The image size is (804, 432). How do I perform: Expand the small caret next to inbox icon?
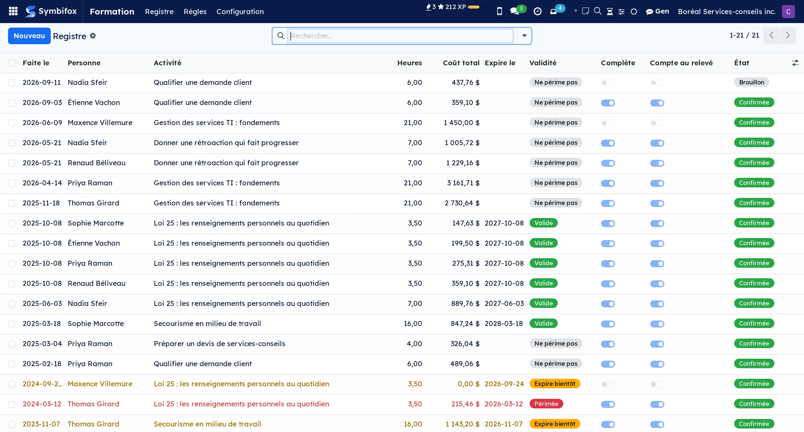(576, 11)
